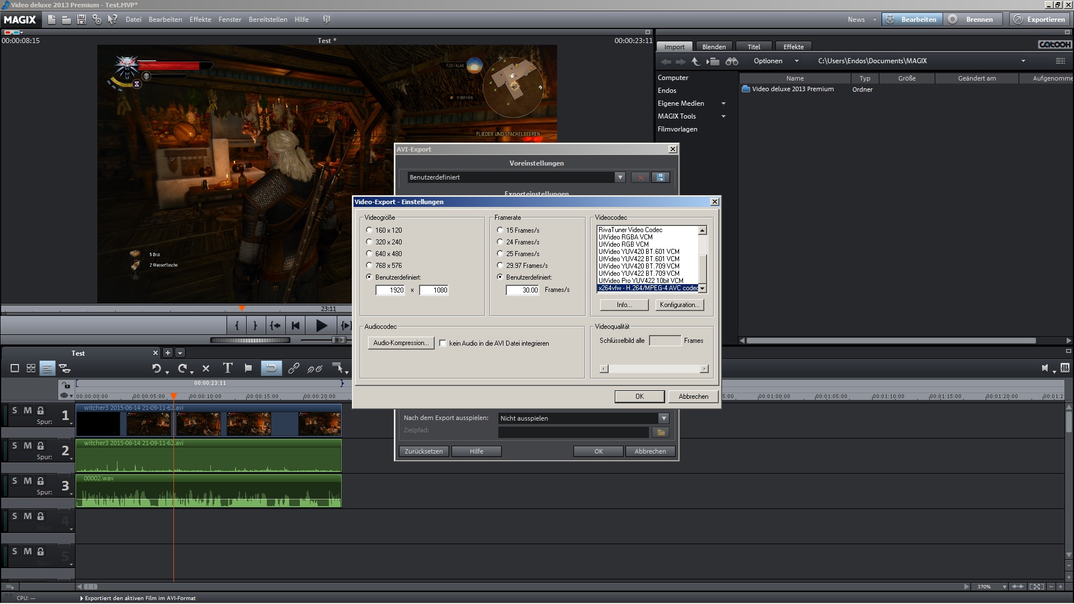
Task: Check 'kein Audio in die AVI Datei integrieren'
Action: [x=443, y=343]
